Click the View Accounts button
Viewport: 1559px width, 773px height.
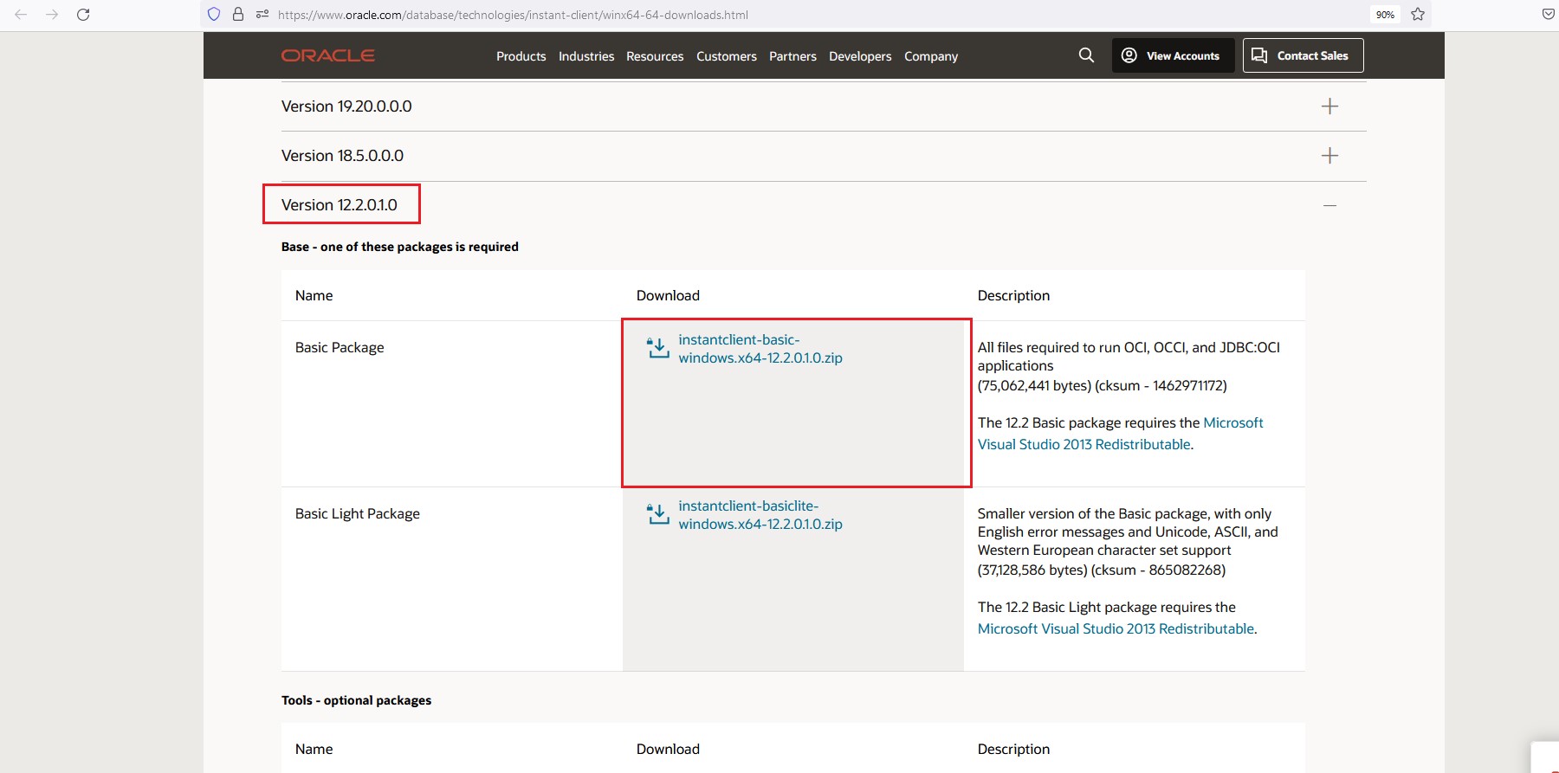(x=1173, y=55)
